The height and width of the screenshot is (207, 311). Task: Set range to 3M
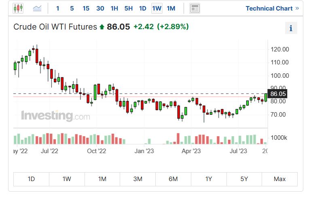(x=138, y=179)
